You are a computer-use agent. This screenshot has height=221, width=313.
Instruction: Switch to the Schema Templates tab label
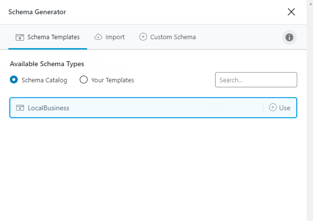click(x=53, y=37)
